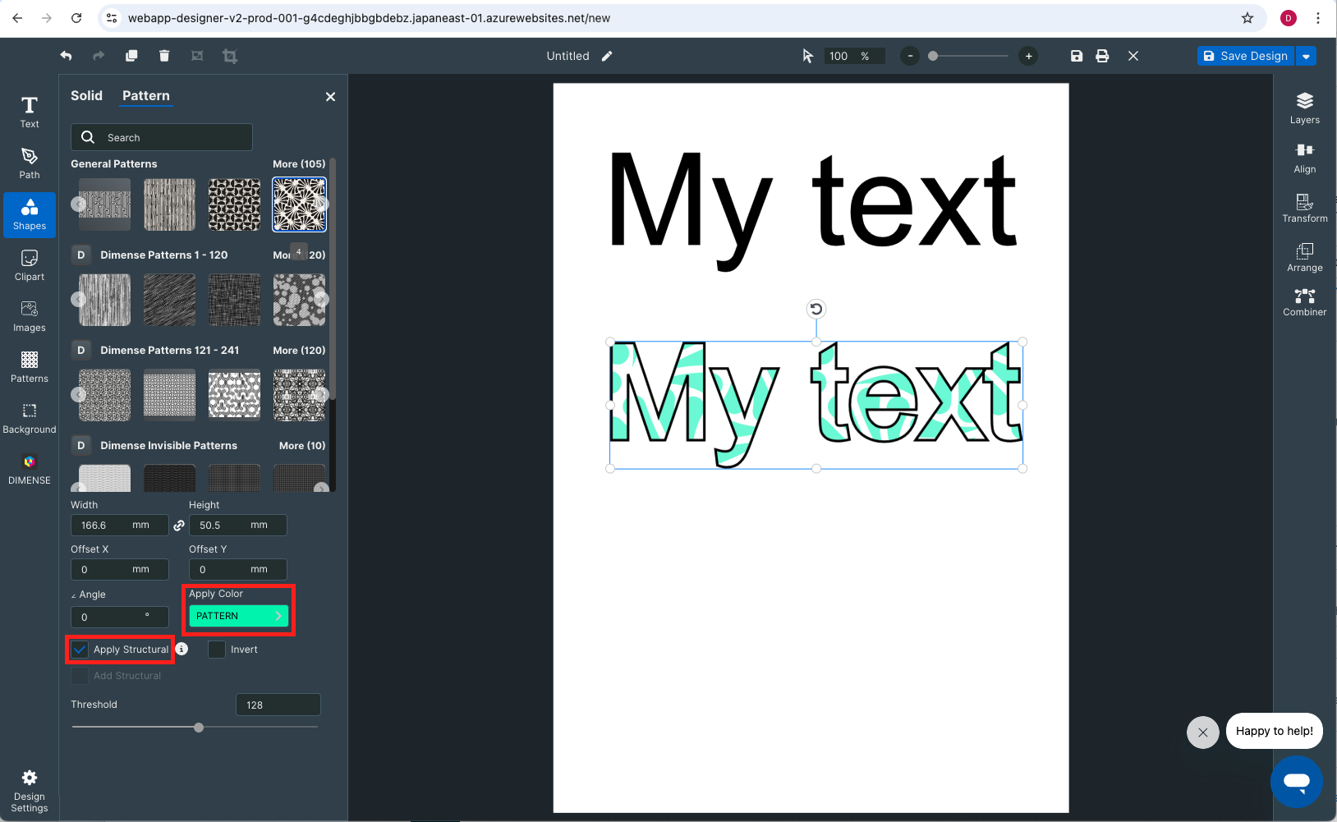This screenshot has width=1337, height=822.
Task: Click the pattern search field
Action: point(162,137)
